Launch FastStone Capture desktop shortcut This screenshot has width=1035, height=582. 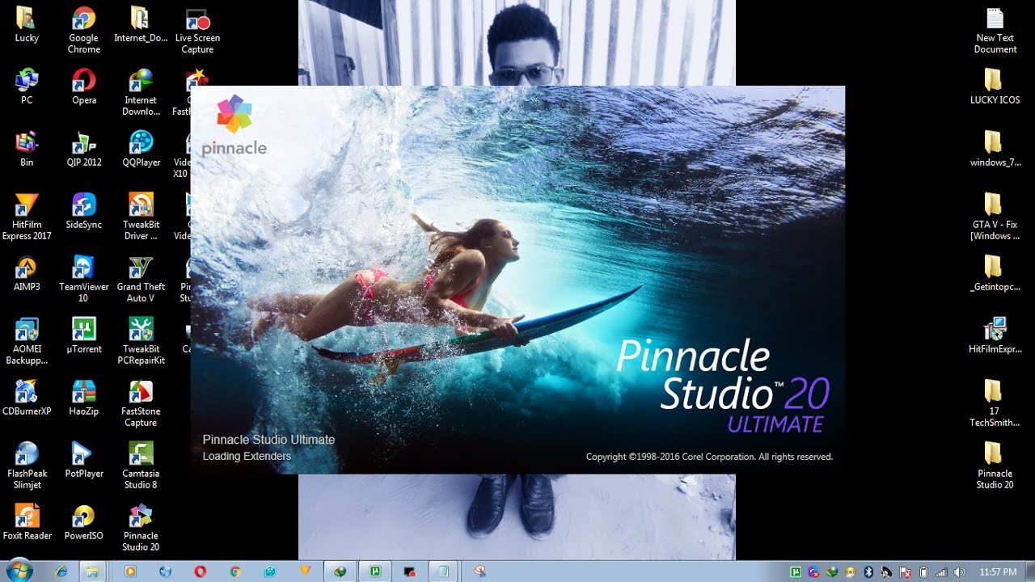click(x=141, y=403)
